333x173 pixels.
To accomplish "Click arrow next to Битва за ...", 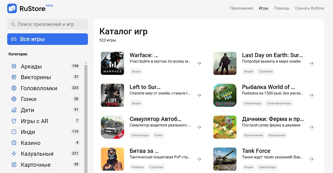I will tap(199, 159).
